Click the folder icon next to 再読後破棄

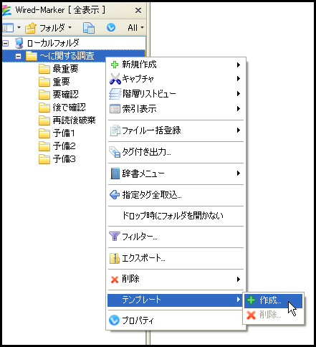point(44,120)
